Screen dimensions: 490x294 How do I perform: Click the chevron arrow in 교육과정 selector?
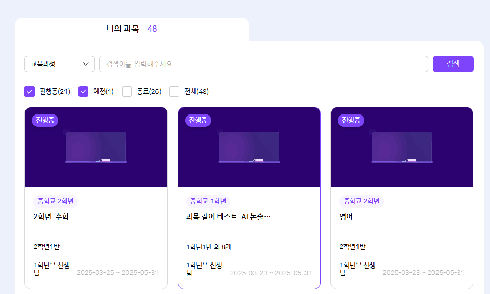pyautogui.click(x=86, y=64)
